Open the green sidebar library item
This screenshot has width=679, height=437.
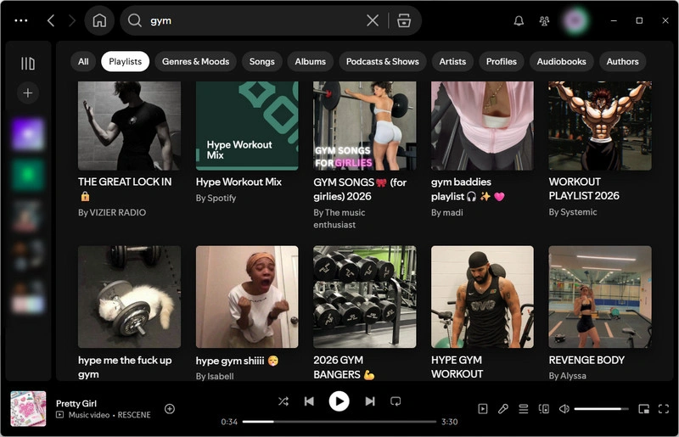pyautogui.click(x=28, y=175)
